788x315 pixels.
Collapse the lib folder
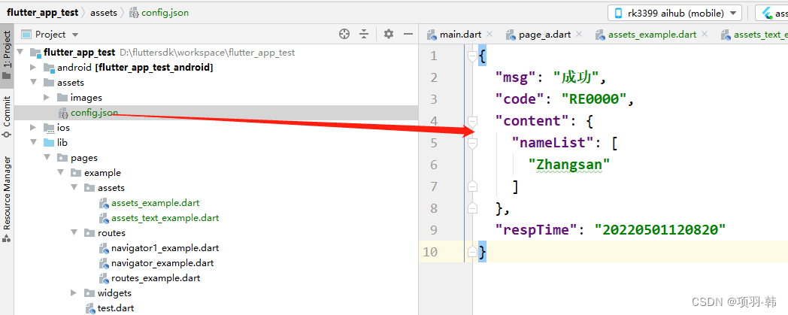click(33, 143)
